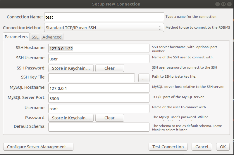Click the Default Schema field
Image resolution: width=234 pixels, height=155 pixels.
99,127
